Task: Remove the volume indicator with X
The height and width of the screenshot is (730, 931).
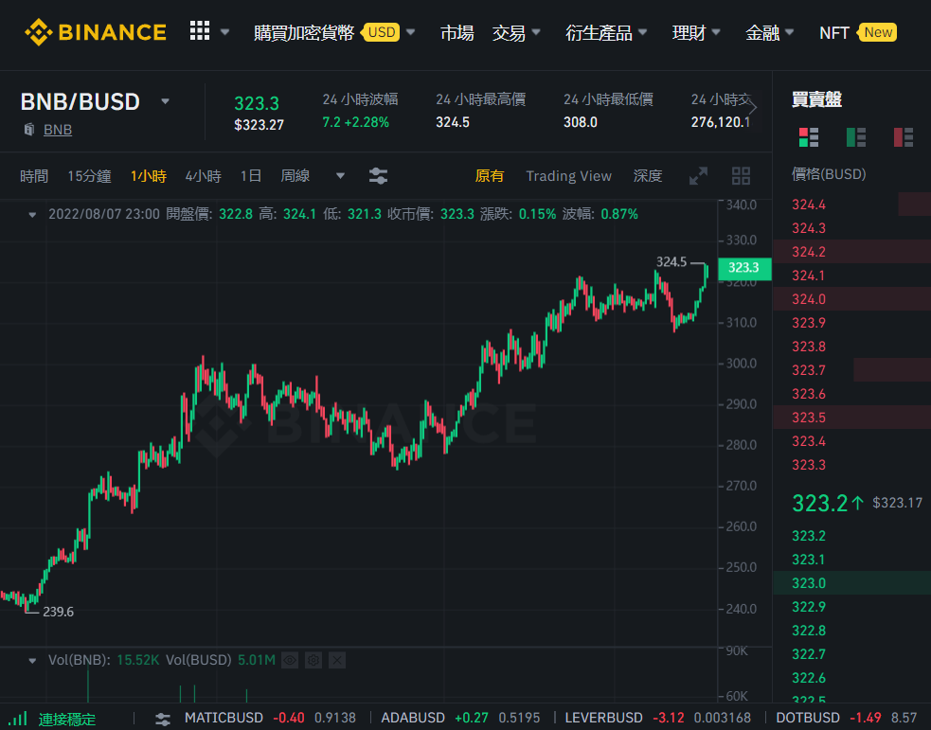Action: 337,660
